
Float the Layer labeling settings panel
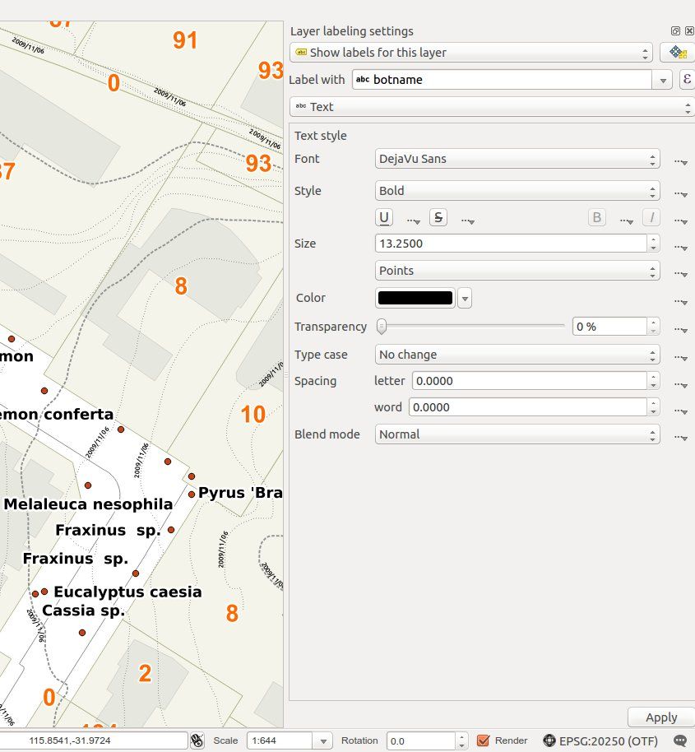(675, 31)
